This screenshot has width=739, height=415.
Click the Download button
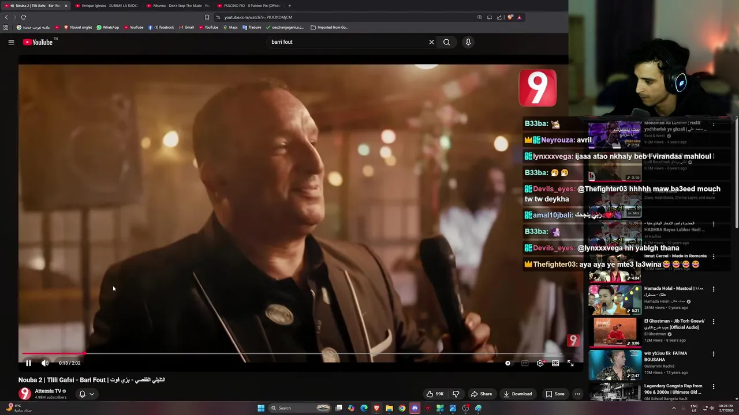[517, 394]
